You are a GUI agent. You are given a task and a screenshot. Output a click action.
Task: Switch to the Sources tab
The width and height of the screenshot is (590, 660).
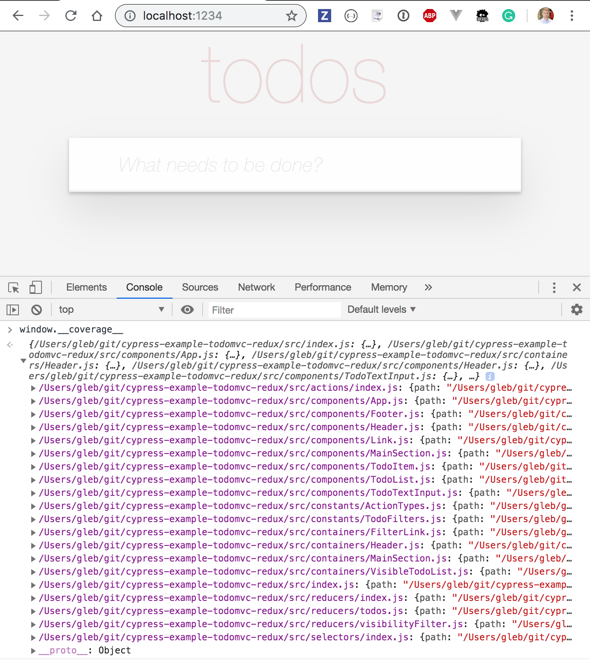200,288
